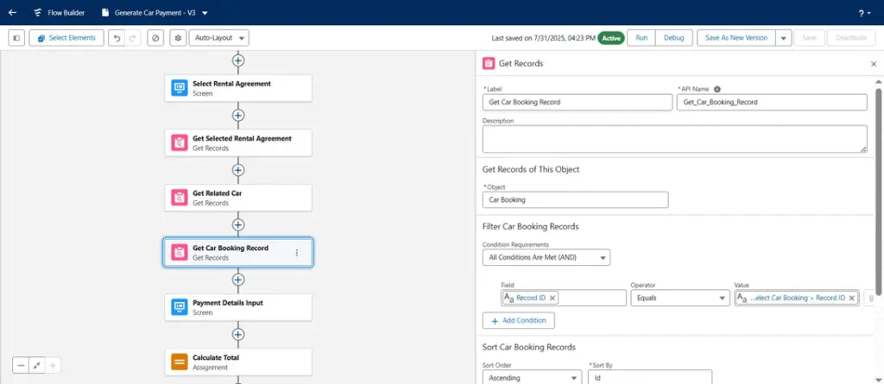Open the Equals operator dropdown
Image resolution: width=884 pixels, height=384 pixels.
coord(680,298)
